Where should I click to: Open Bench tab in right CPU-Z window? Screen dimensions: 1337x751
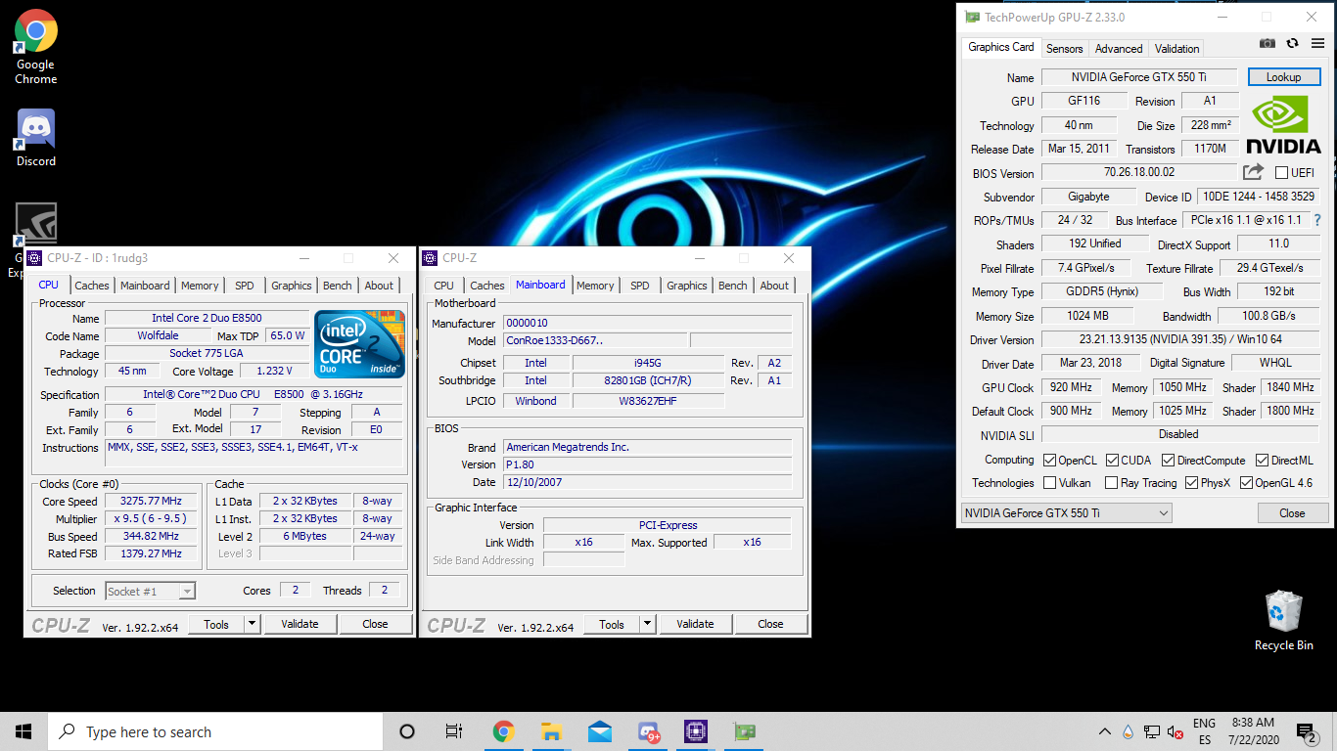click(x=732, y=286)
